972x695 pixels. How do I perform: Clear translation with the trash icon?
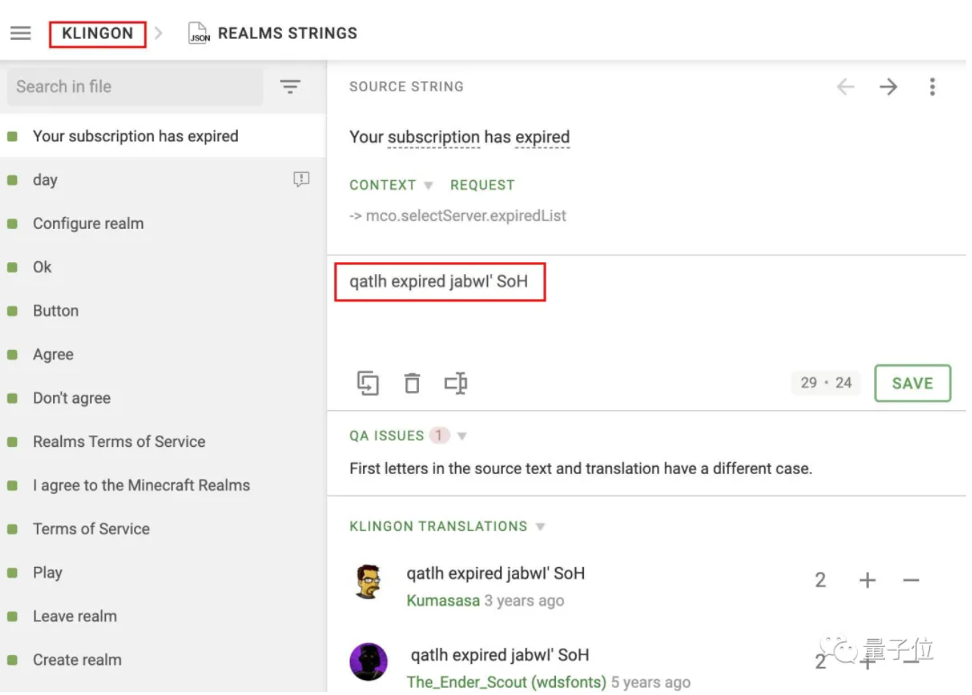(412, 383)
